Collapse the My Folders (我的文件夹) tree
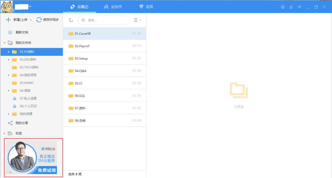 (5, 43)
